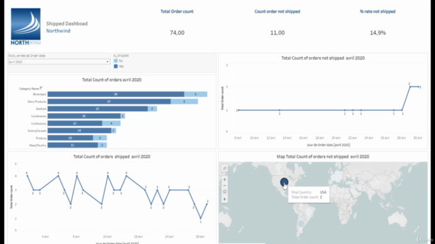Click 'Total Count of orders avril 2020' title
This screenshot has width=435, height=244.
[x=111, y=80]
